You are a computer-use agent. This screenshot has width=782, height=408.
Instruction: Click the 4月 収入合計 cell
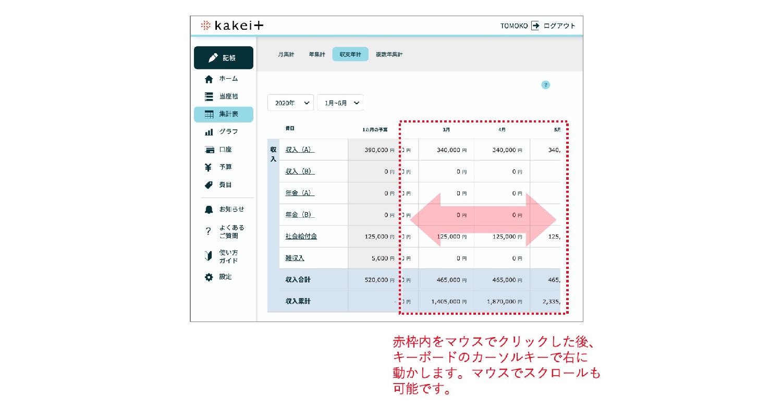502,280
